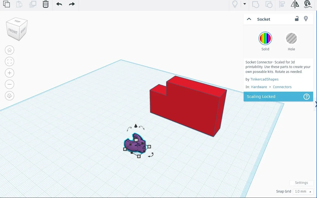Open dropdown arrow next to lightbulb

coord(245,4)
